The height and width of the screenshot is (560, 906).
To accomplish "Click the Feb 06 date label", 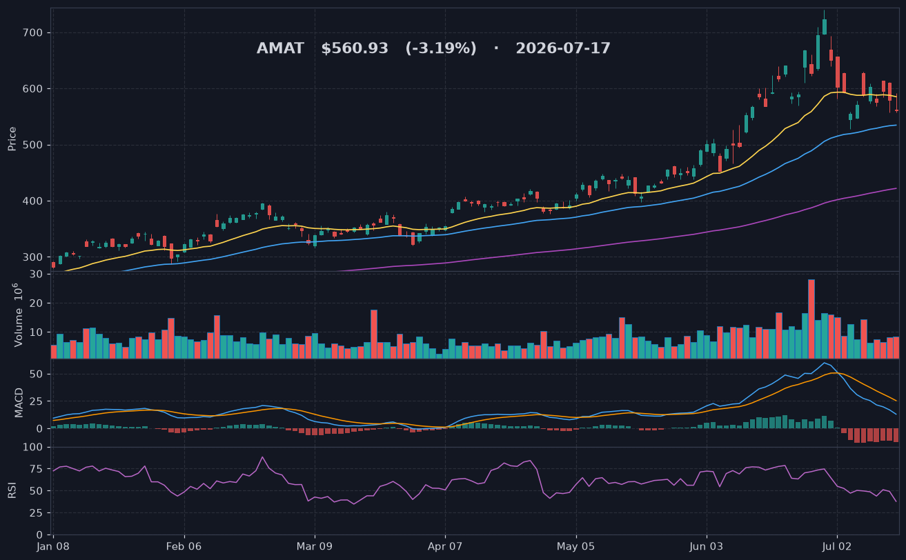I will point(184,546).
